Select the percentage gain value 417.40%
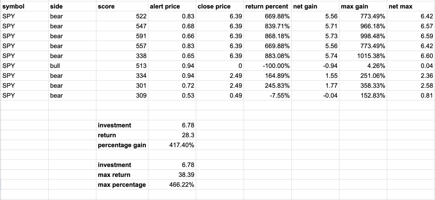Viewport: 435px width, 200px height. (x=172, y=145)
